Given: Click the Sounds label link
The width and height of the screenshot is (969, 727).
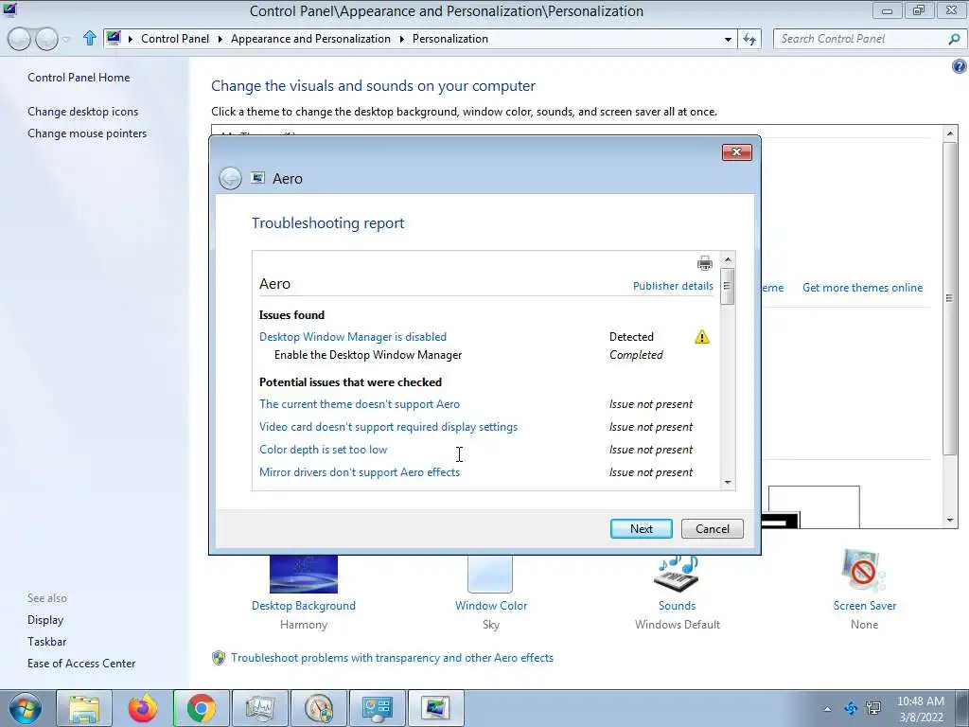Looking at the screenshot, I should [x=677, y=606].
